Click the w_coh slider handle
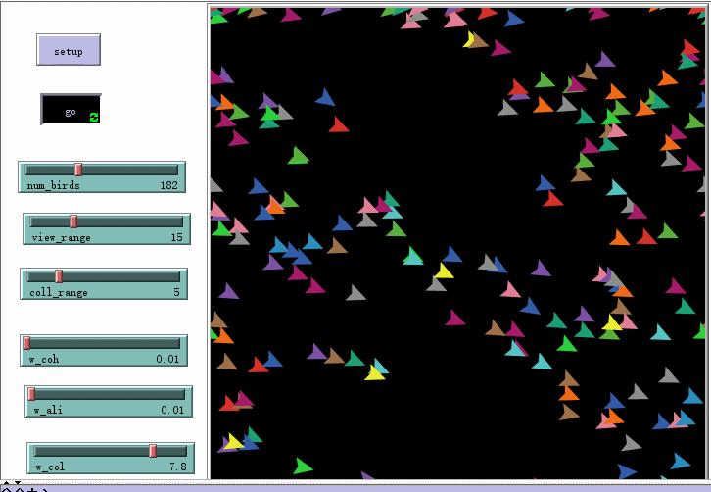The image size is (711, 492). point(26,343)
